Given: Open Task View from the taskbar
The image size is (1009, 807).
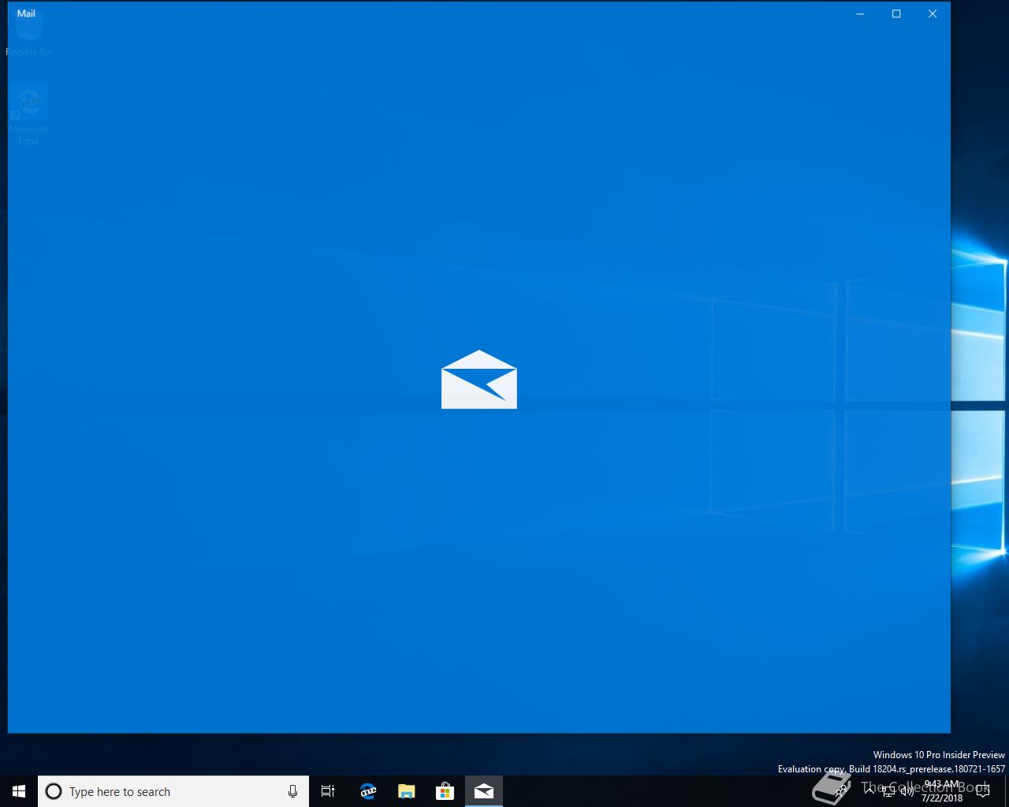Looking at the screenshot, I should click(x=328, y=791).
